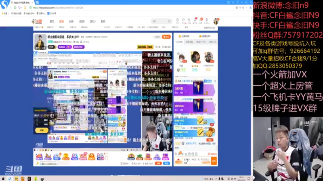Open the messages bell icon with badge
The width and height of the screenshot is (323, 181).
(201, 20)
